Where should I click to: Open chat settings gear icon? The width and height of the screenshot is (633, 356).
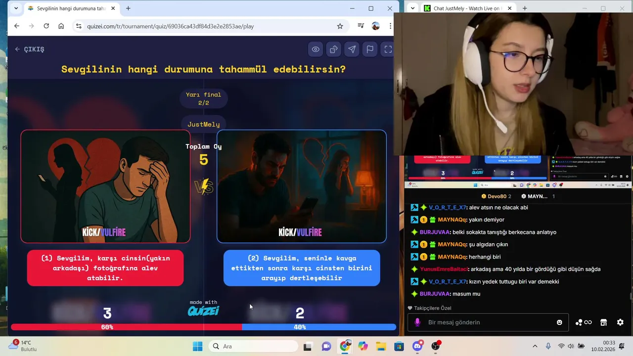coord(620,322)
